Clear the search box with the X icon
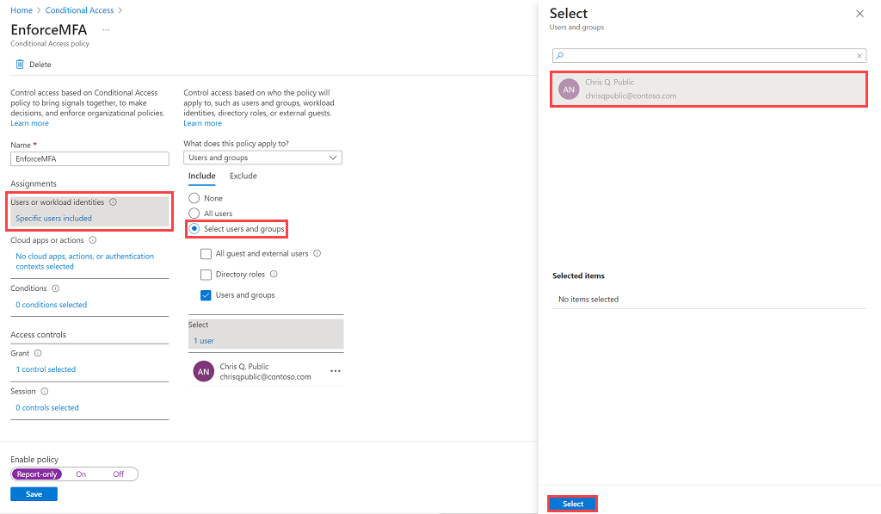This screenshot has width=881, height=514. [859, 54]
